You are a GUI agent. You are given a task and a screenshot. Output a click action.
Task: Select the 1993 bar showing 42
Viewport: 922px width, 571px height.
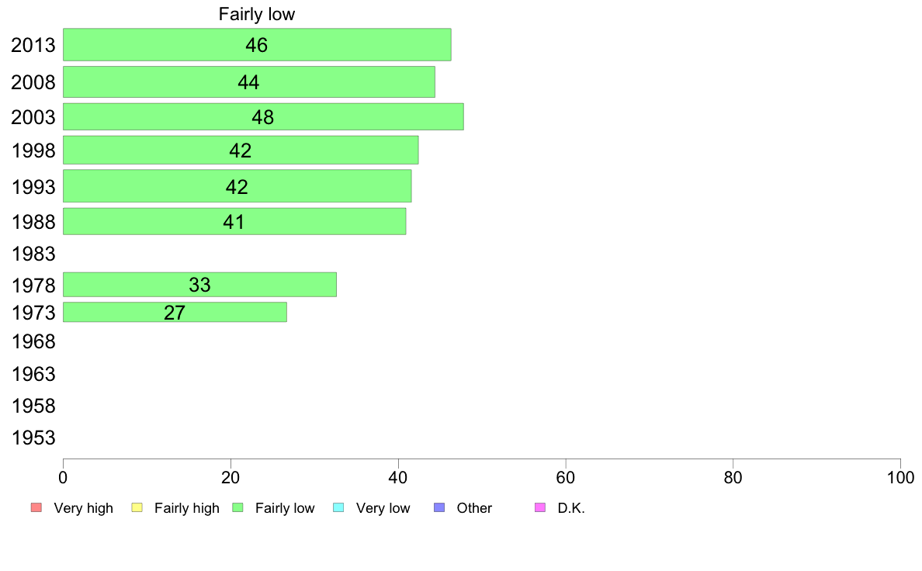click(237, 186)
